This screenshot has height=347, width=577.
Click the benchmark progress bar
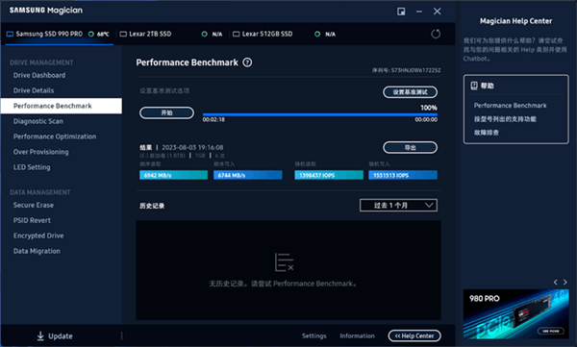coord(320,114)
